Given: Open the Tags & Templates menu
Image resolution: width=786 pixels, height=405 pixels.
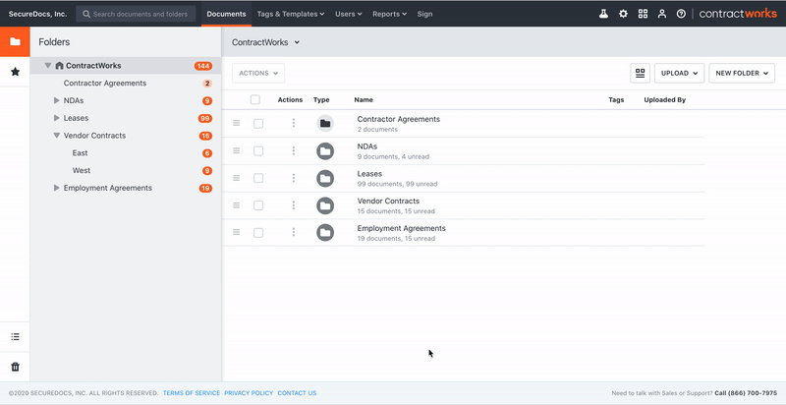Looking at the screenshot, I should pyautogui.click(x=291, y=14).
